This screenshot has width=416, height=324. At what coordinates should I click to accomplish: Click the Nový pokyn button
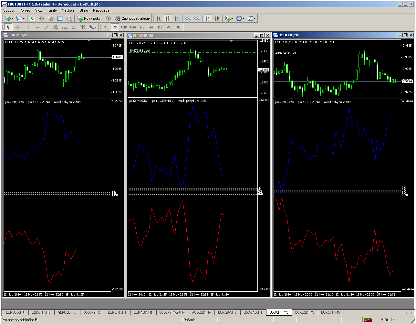pyautogui.click(x=90, y=18)
